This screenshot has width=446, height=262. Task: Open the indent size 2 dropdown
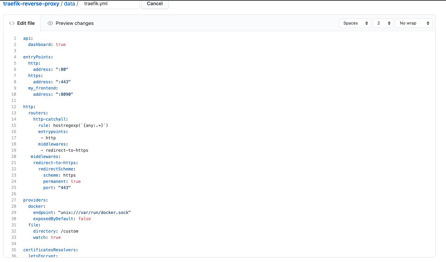click(x=383, y=23)
